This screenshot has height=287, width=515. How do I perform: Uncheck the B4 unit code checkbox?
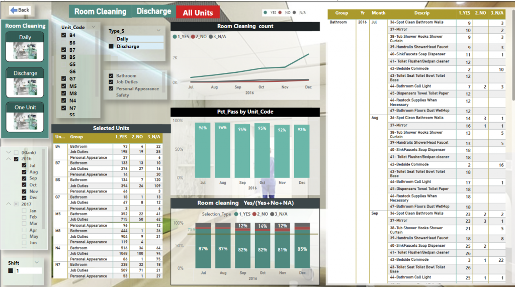(63, 36)
